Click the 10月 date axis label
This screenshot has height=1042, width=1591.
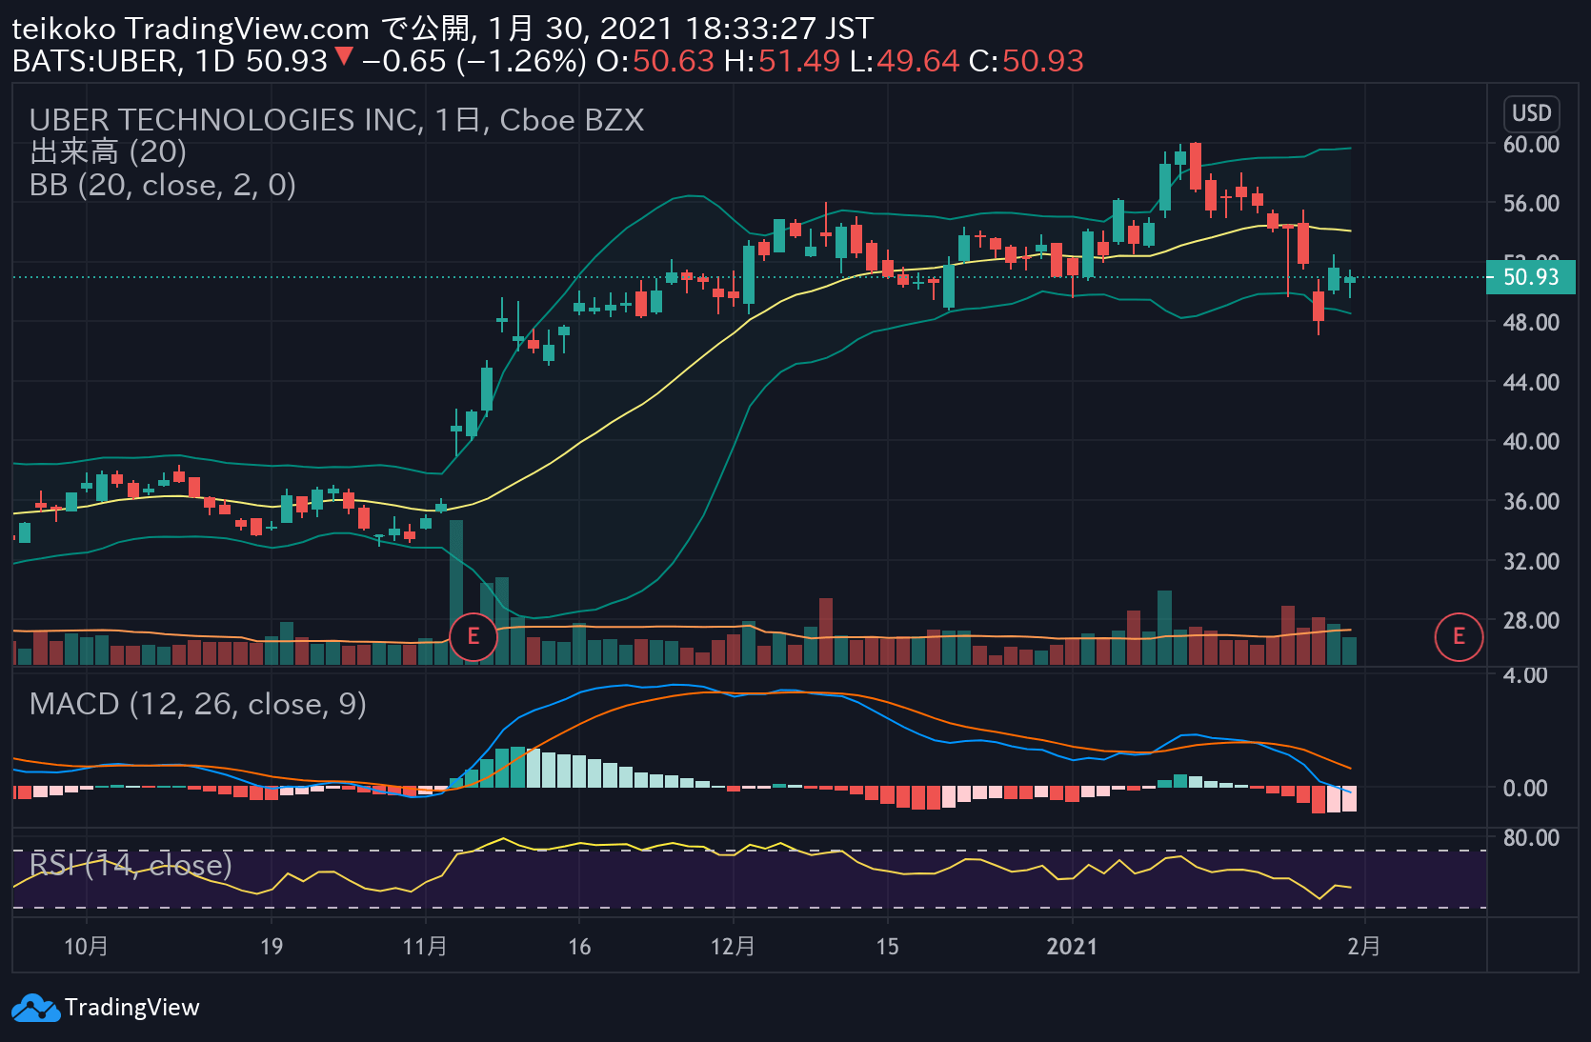point(86,946)
